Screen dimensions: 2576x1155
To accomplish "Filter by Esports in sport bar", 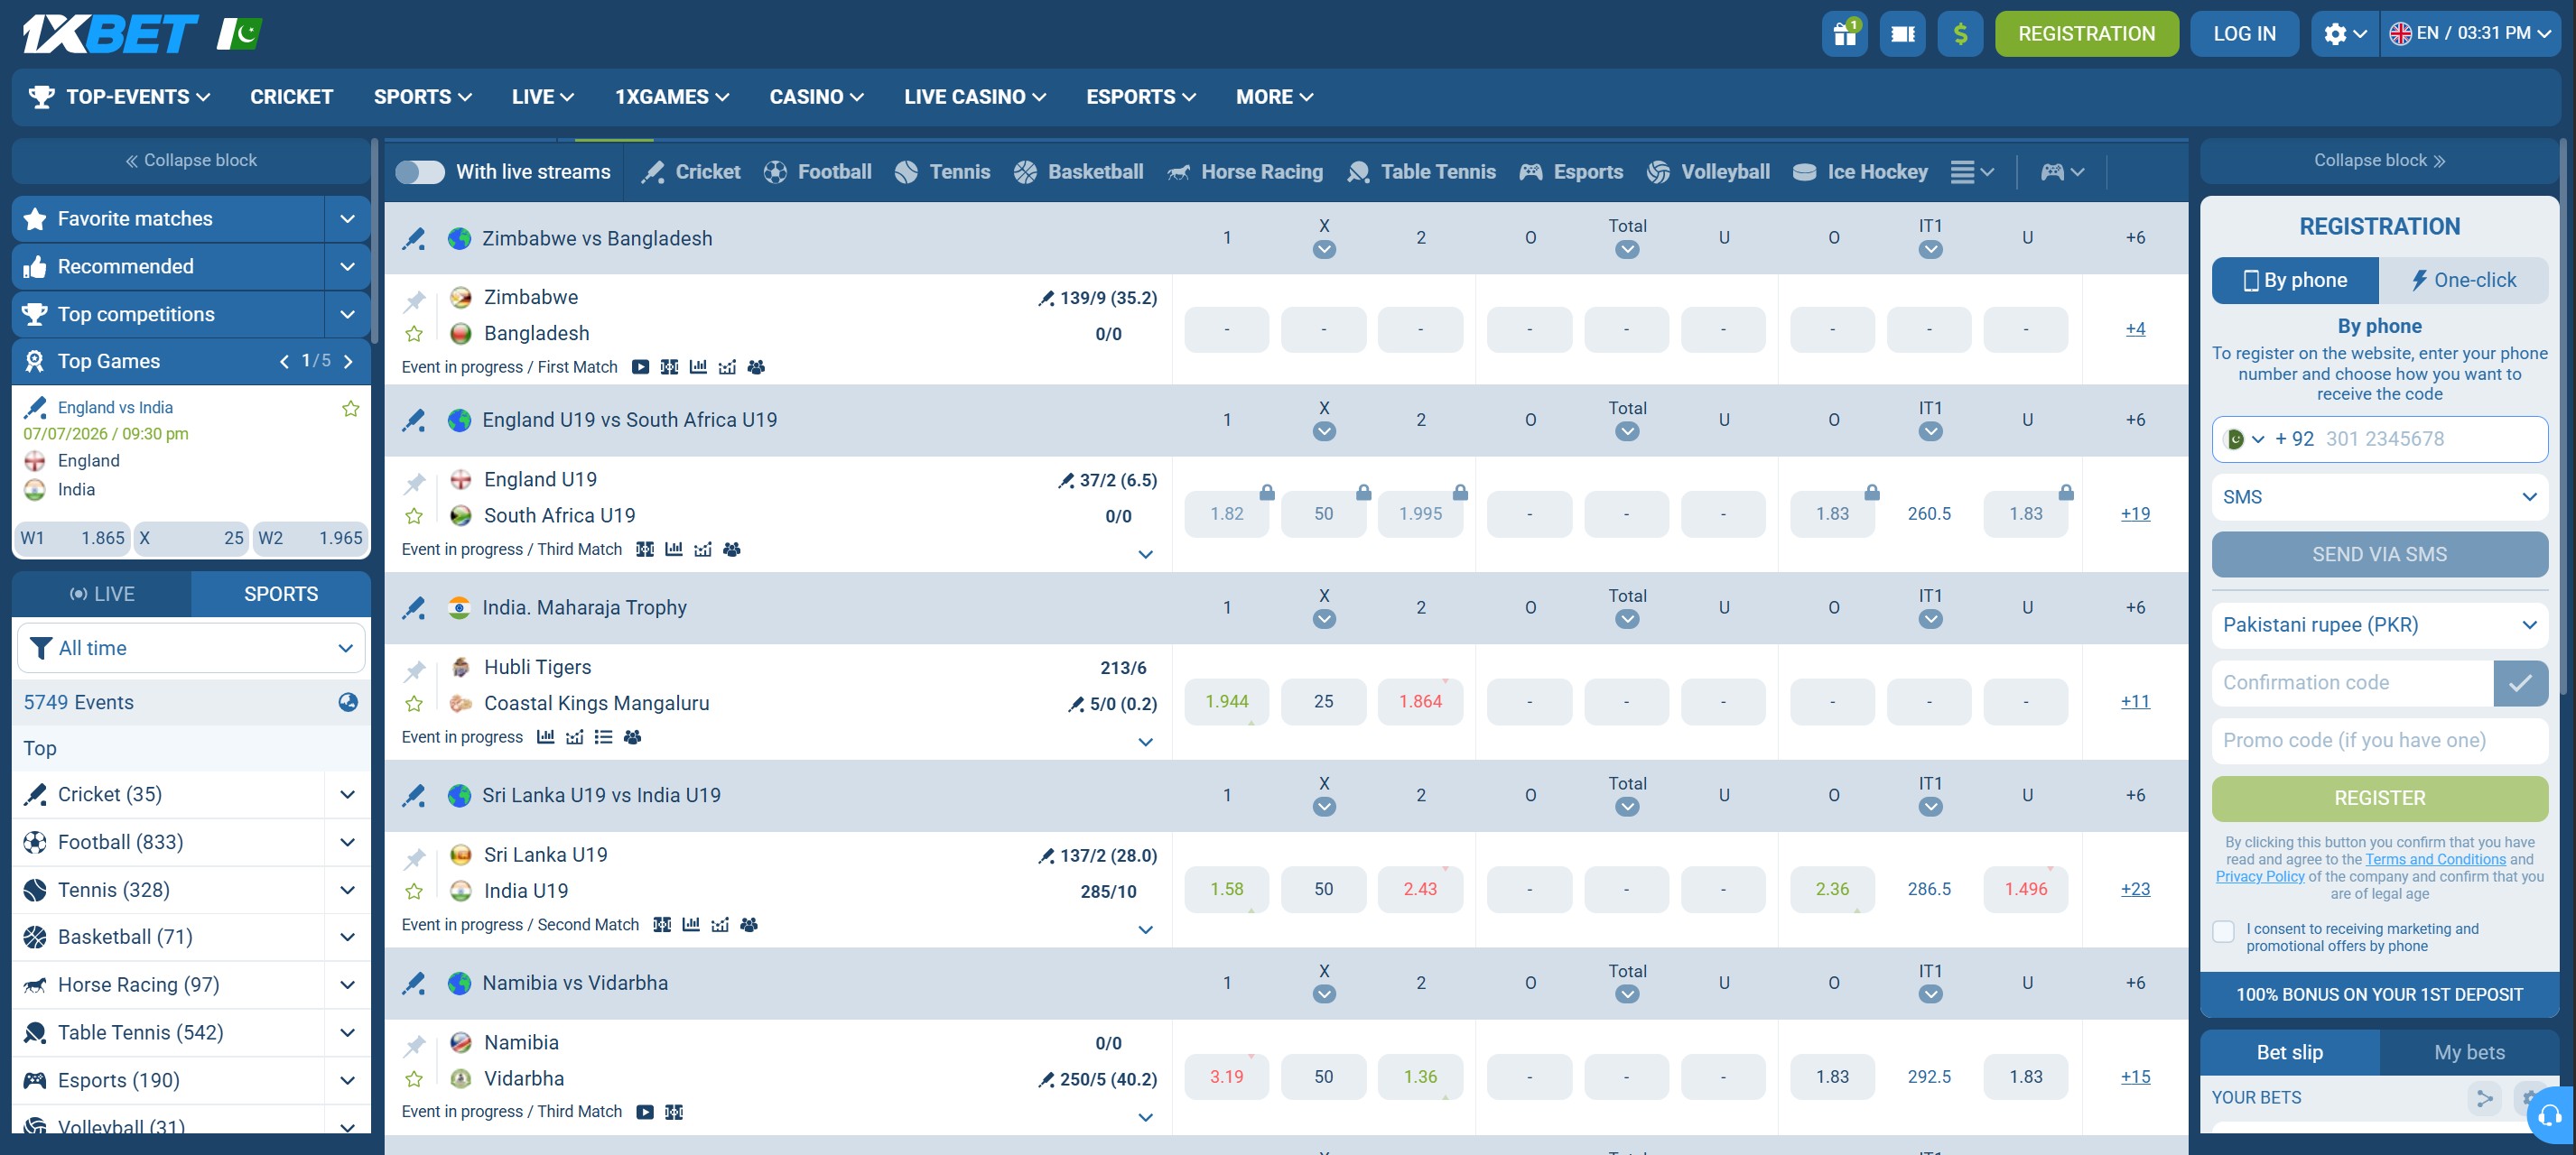I will coord(1570,171).
